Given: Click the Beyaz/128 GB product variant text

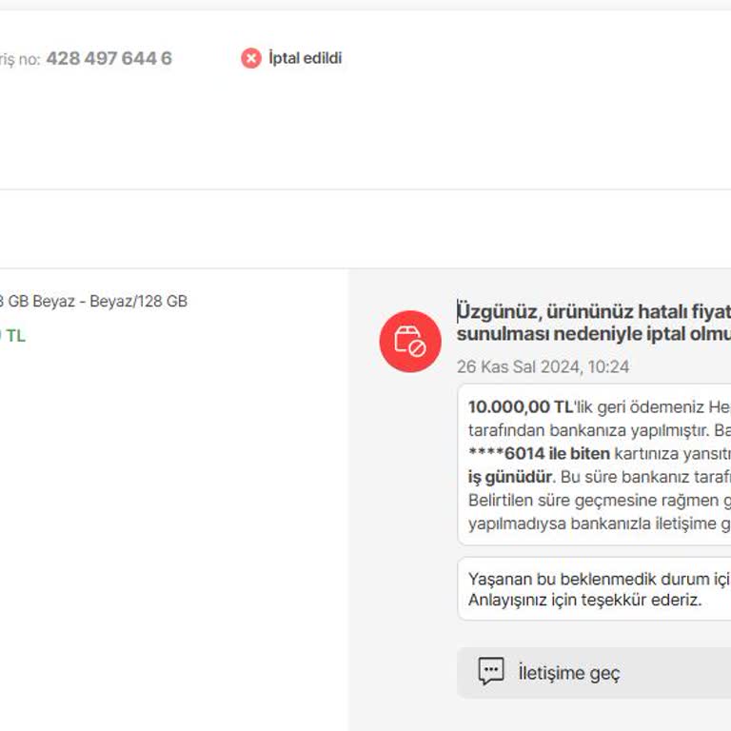Looking at the screenshot, I should [x=138, y=301].
